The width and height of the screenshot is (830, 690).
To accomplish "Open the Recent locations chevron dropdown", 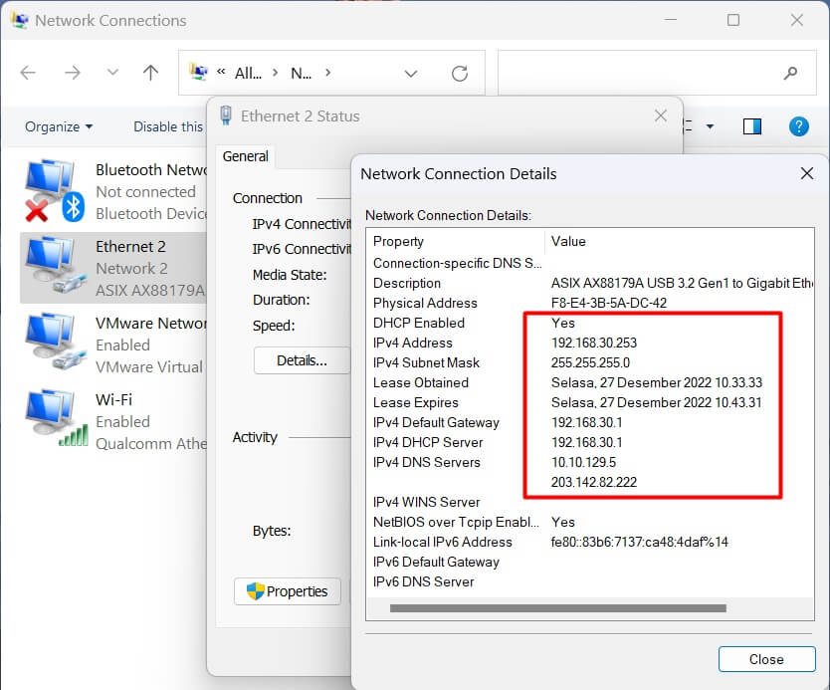I will [x=112, y=73].
